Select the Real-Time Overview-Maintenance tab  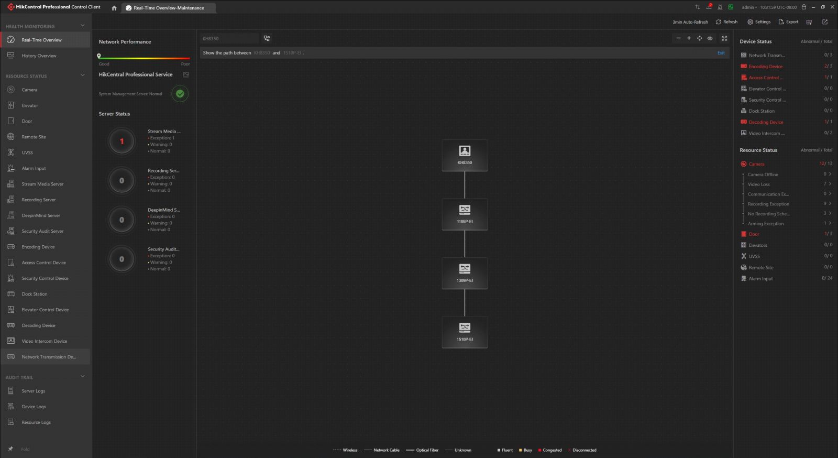[x=169, y=8]
